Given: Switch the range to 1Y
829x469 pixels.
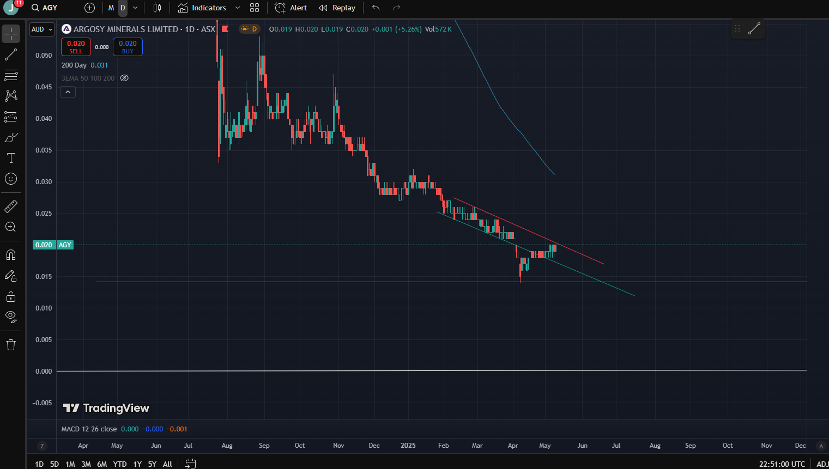Looking at the screenshot, I should coord(137,464).
